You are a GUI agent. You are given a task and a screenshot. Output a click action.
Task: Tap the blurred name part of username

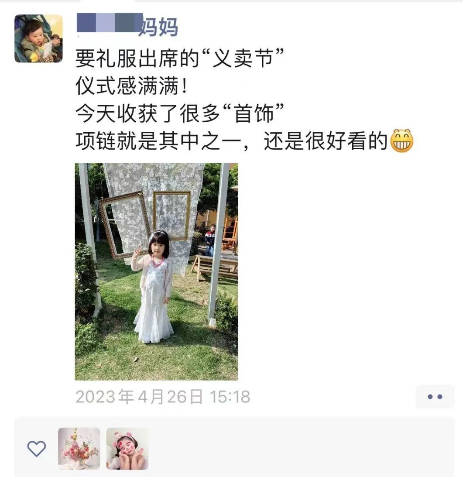(x=110, y=23)
